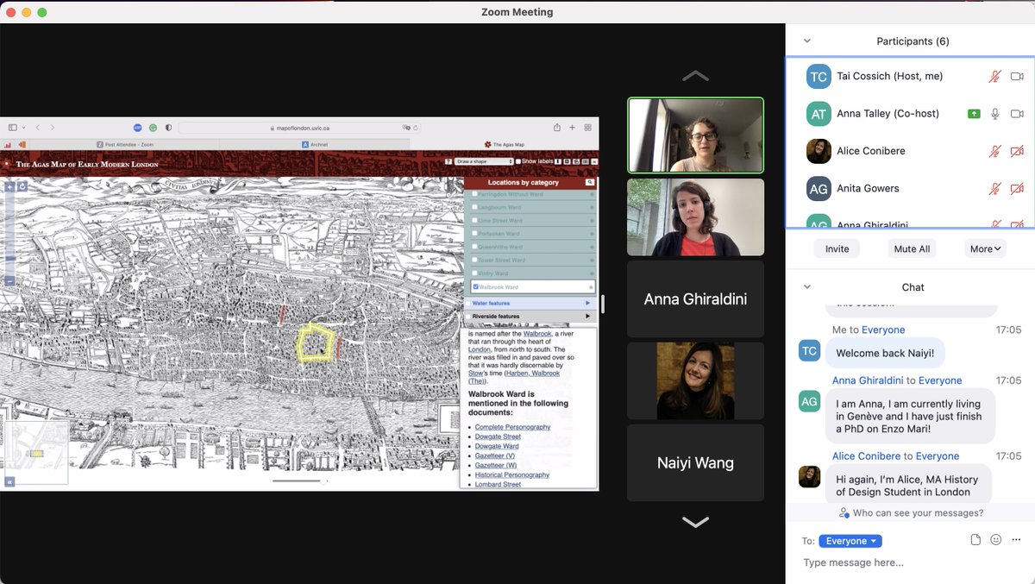The height and width of the screenshot is (584, 1035).
Task: Click the map zoom-out minus button
Action: (9, 280)
